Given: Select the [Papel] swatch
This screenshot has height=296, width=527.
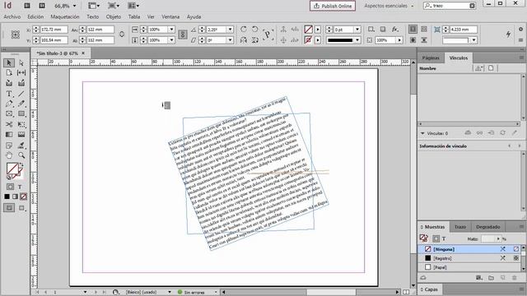Looking at the screenshot, I should tap(469, 267).
